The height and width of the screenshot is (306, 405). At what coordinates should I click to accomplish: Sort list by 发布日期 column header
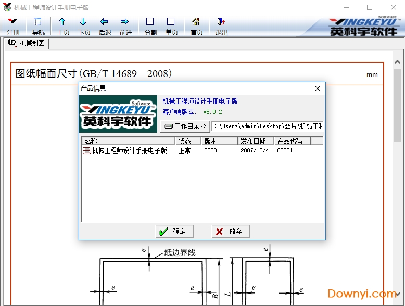click(256, 141)
